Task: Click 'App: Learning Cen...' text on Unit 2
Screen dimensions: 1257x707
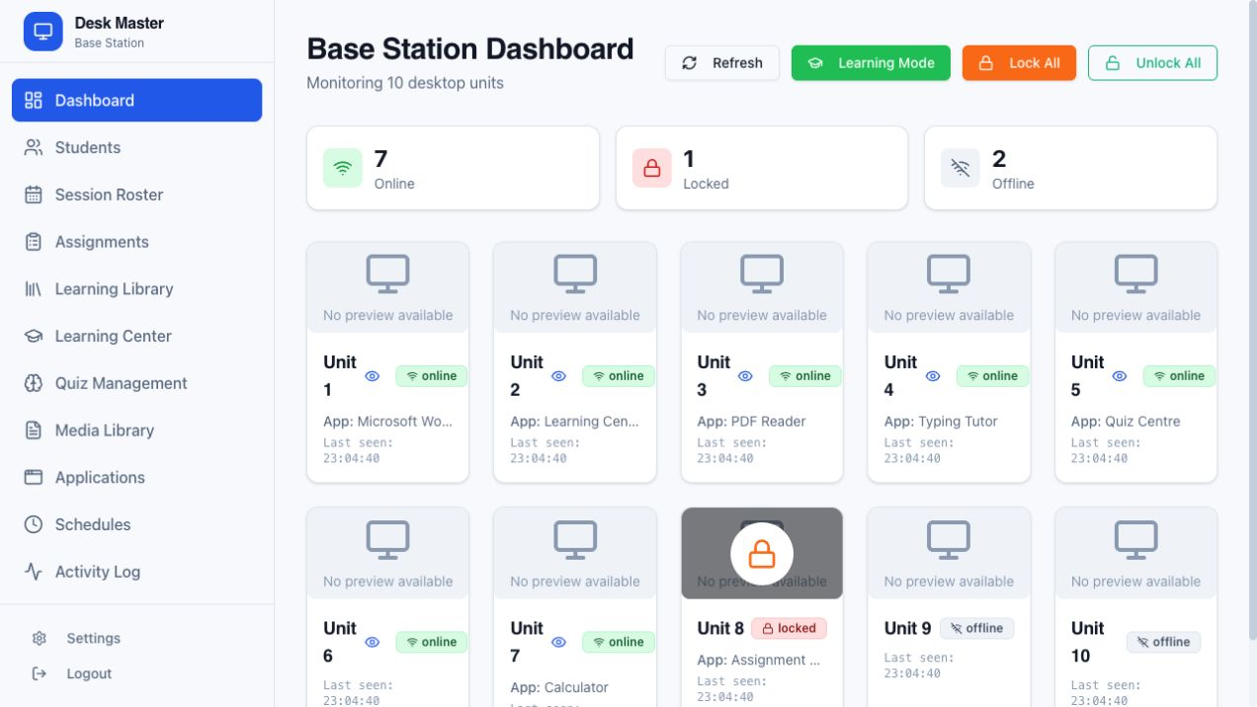Action: [574, 422]
